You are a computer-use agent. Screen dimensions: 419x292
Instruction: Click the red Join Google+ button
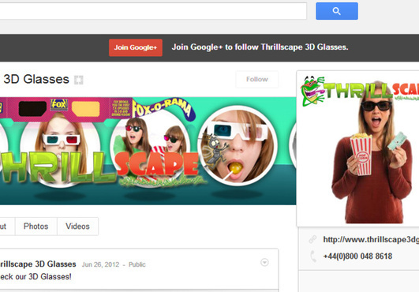pyautogui.click(x=136, y=47)
